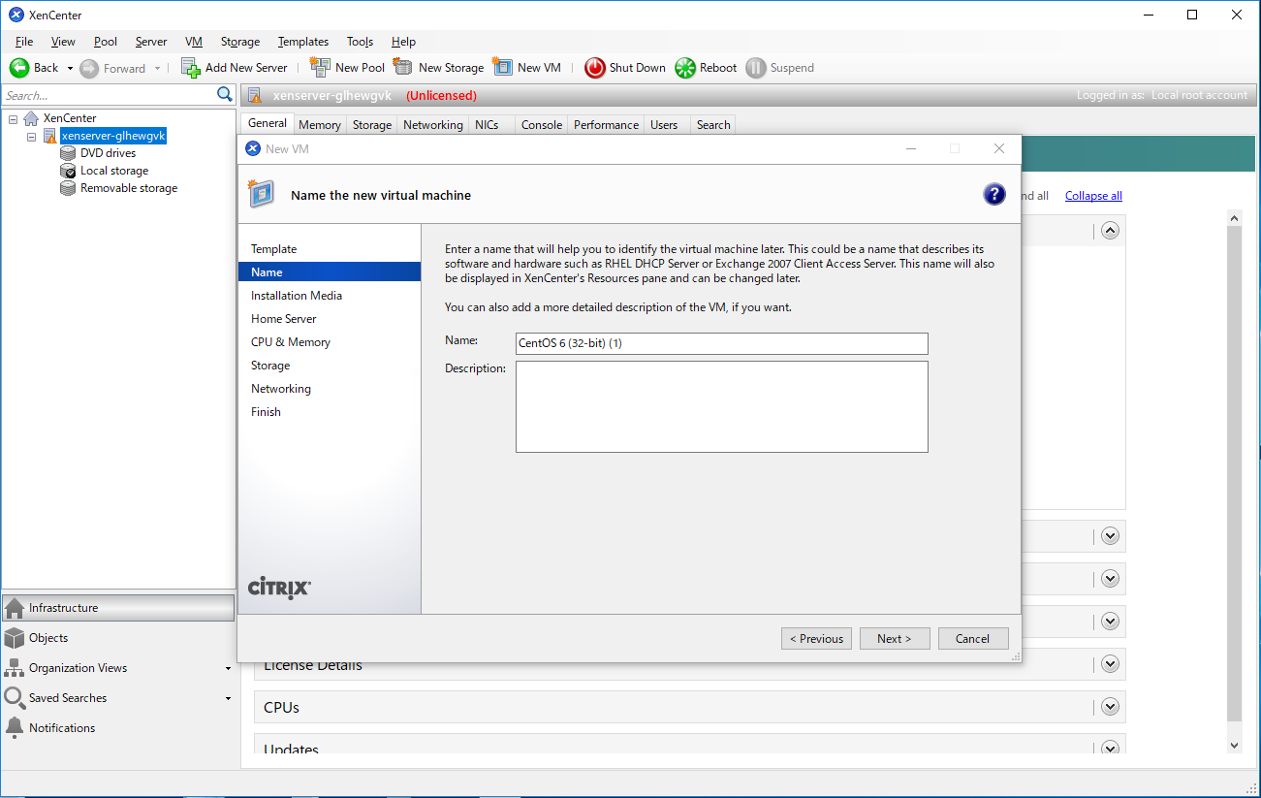Collapse the top General section chevron

pyautogui.click(x=1111, y=230)
